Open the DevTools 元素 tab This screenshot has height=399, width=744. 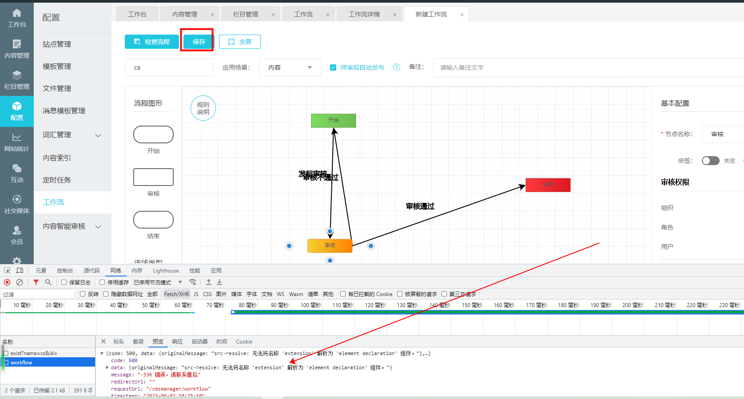pyautogui.click(x=41, y=270)
